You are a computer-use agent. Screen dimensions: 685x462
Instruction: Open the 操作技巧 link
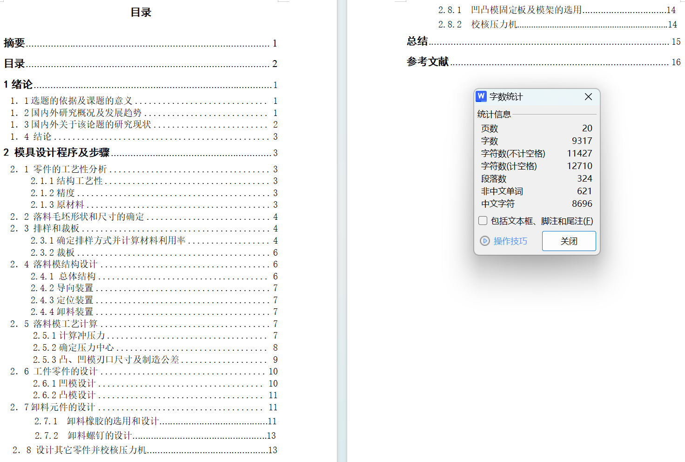coord(510,241)
